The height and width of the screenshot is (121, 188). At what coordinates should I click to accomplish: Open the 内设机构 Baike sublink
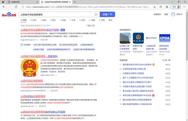[x=53, y=72]
